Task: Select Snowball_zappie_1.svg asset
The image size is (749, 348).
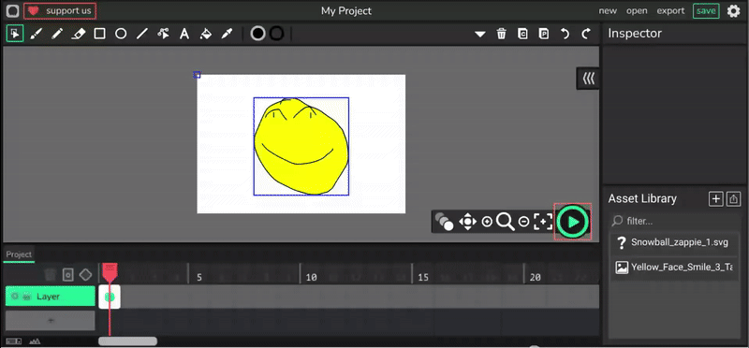Action: point(675,242)
